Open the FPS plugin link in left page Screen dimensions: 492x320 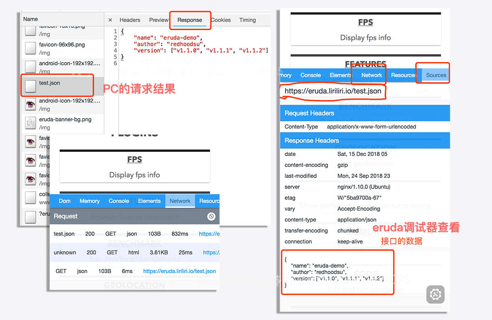(x=134, y=160)
